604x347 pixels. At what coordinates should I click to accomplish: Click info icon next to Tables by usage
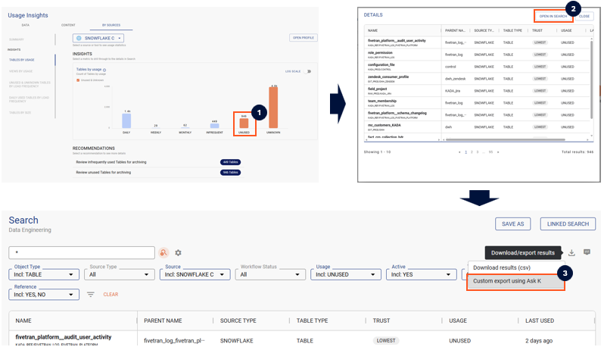[104, 70]
